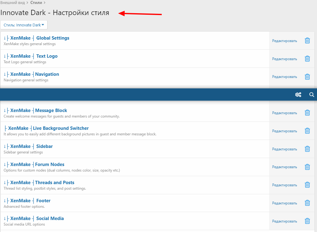317x232 pixels.
Task: Click the search magnifier icon
Action: [311, 95]
